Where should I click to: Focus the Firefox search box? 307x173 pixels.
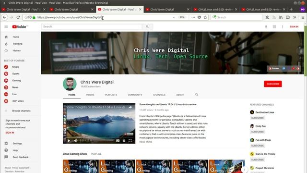tap(236, 17)
